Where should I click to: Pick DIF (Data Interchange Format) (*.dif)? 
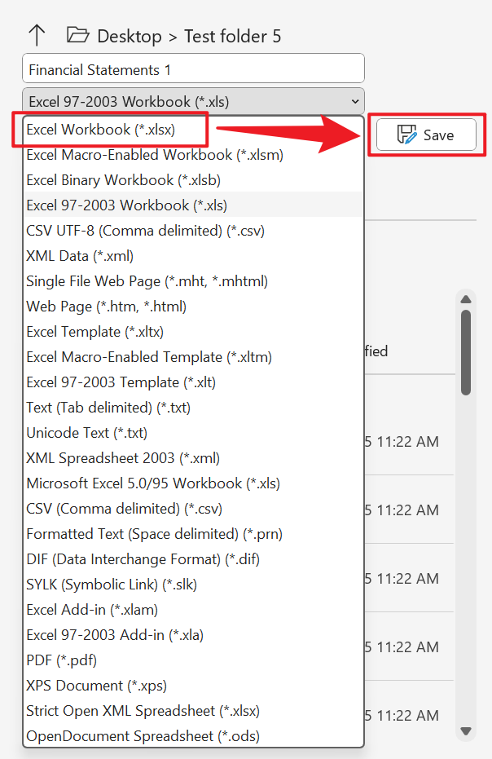pos(193,559)
